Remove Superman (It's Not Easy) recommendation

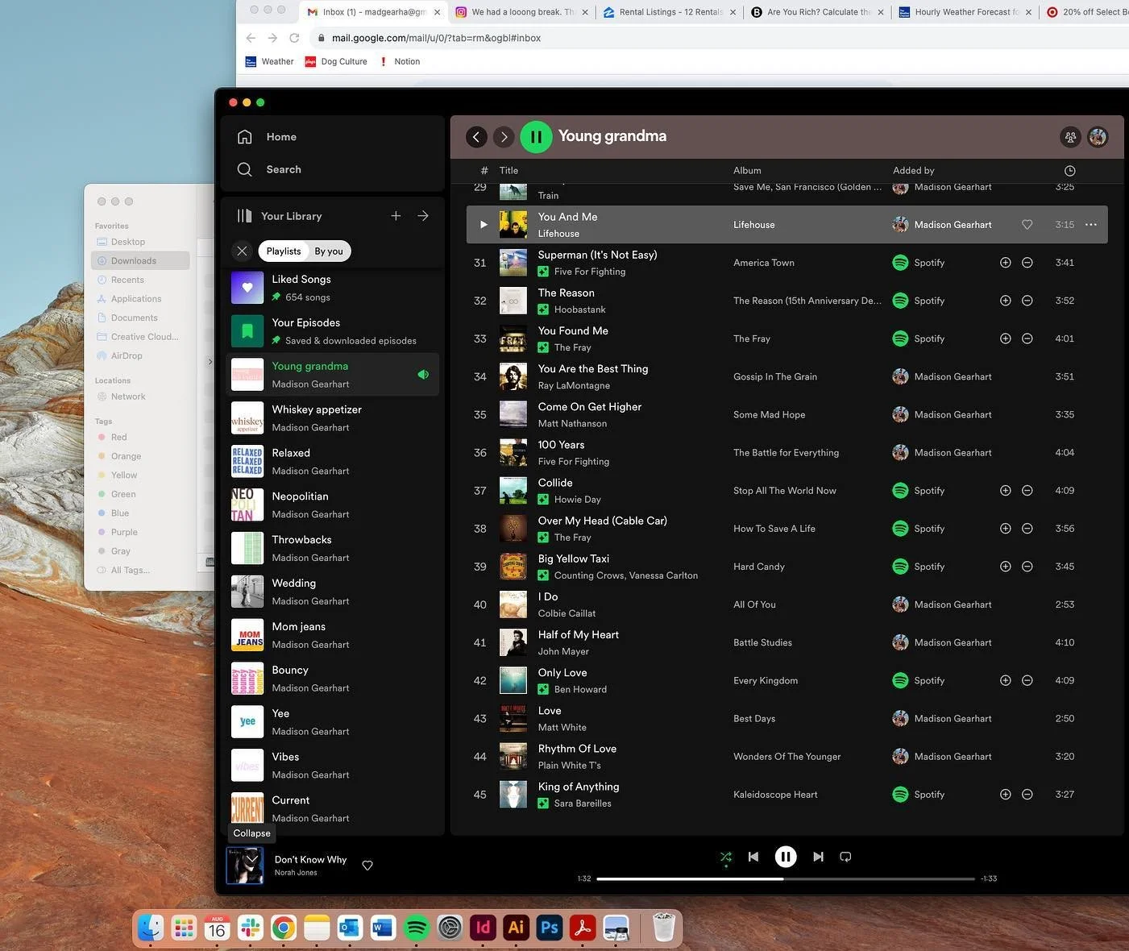(x=1027, y=263)
